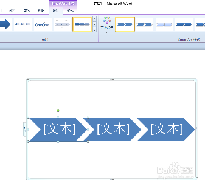Click the SmartArt frame top-left corner handle
Screen dimensions: 205x184
tap(28, 80)
